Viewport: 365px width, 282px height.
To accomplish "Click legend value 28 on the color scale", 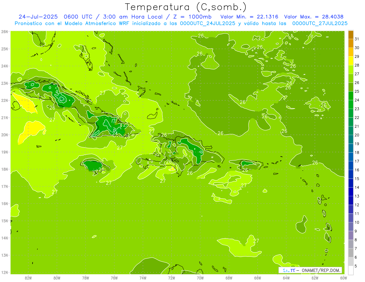I will click(x=357, y=65).
